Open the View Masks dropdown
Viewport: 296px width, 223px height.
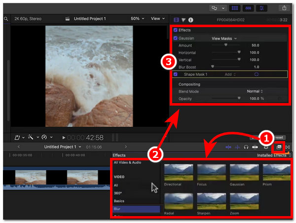[x=224, y=38]
